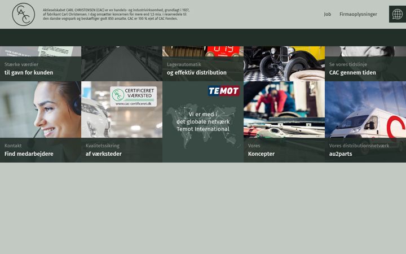This screenshot has height=254, width=406.
Task: Open the 'af værksteder' quality tile
Action: pyautogui.click(x=122, y=150)
